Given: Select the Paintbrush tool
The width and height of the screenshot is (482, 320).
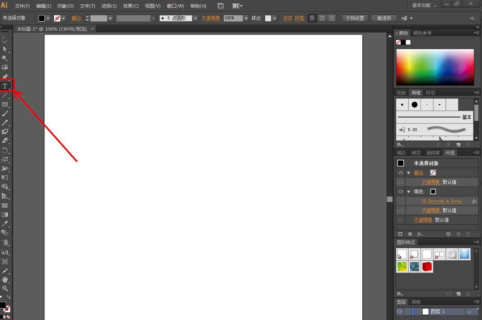Looking at the screenshot, I should click(x=4, y=113).
